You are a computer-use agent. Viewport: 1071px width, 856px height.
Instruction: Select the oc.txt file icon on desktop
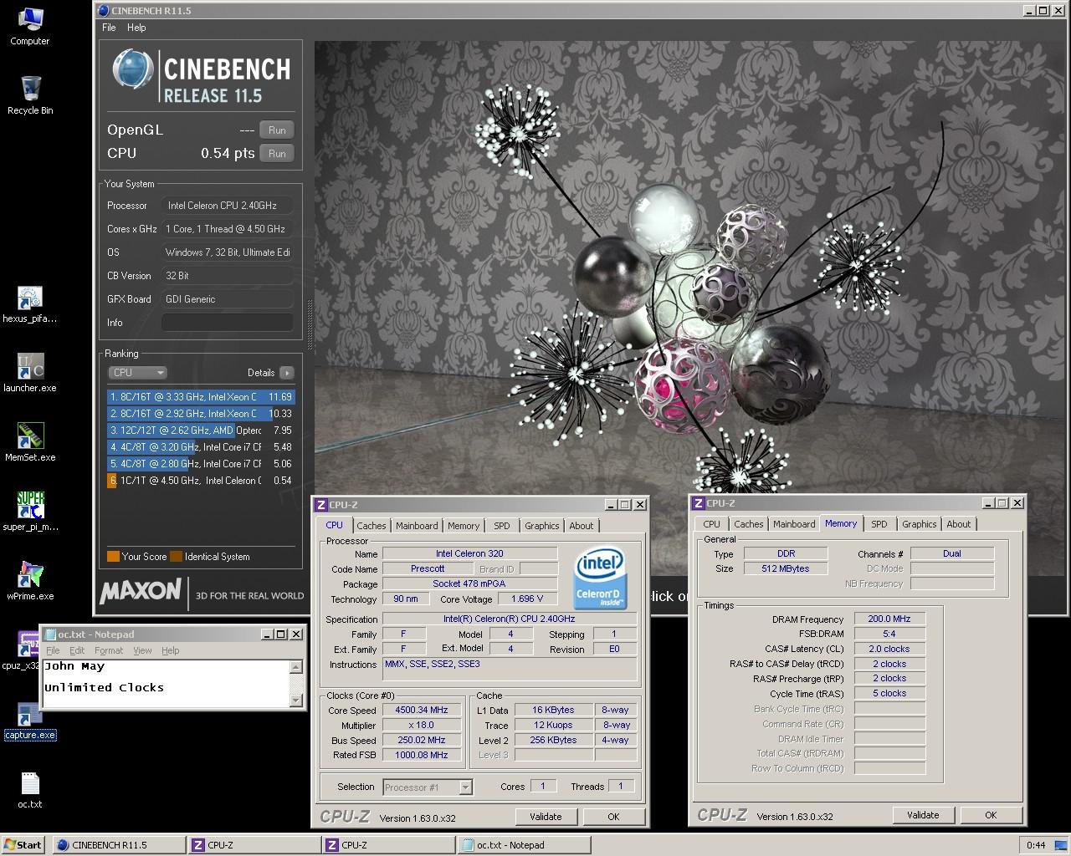(30, 790)
